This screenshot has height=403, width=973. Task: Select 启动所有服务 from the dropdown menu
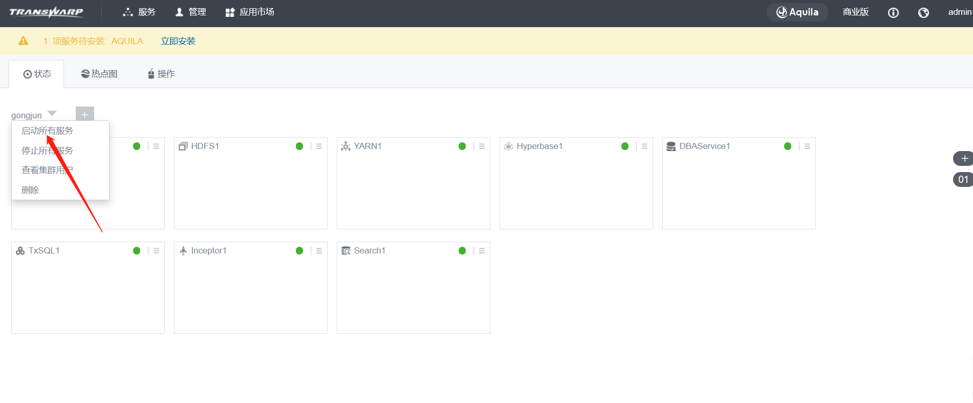(x=47, y=131)
